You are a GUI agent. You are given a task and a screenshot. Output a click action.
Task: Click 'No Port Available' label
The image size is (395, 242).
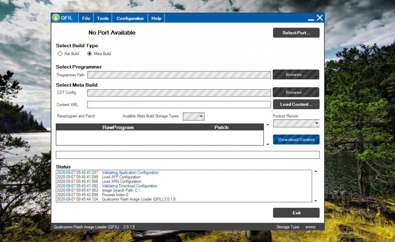coord(112,33)
